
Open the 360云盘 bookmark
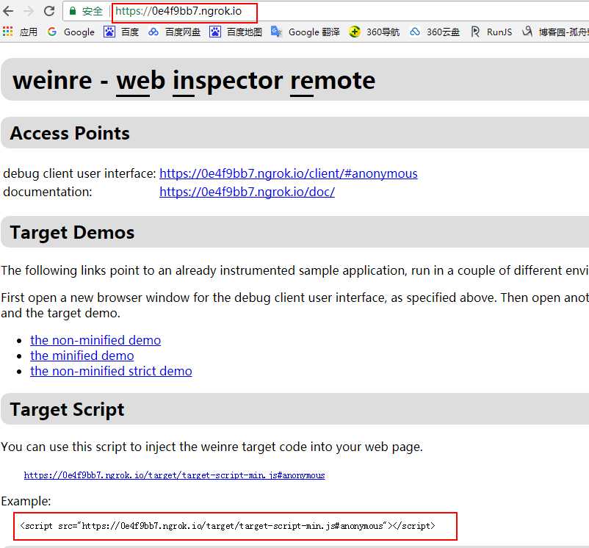435,32
